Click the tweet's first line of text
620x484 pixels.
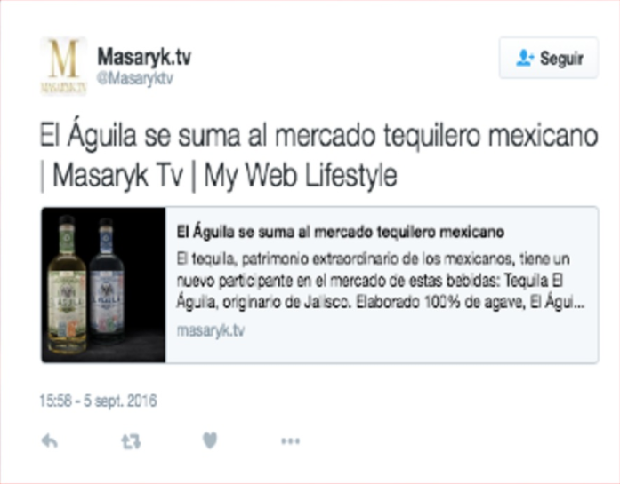click(318, 136)
